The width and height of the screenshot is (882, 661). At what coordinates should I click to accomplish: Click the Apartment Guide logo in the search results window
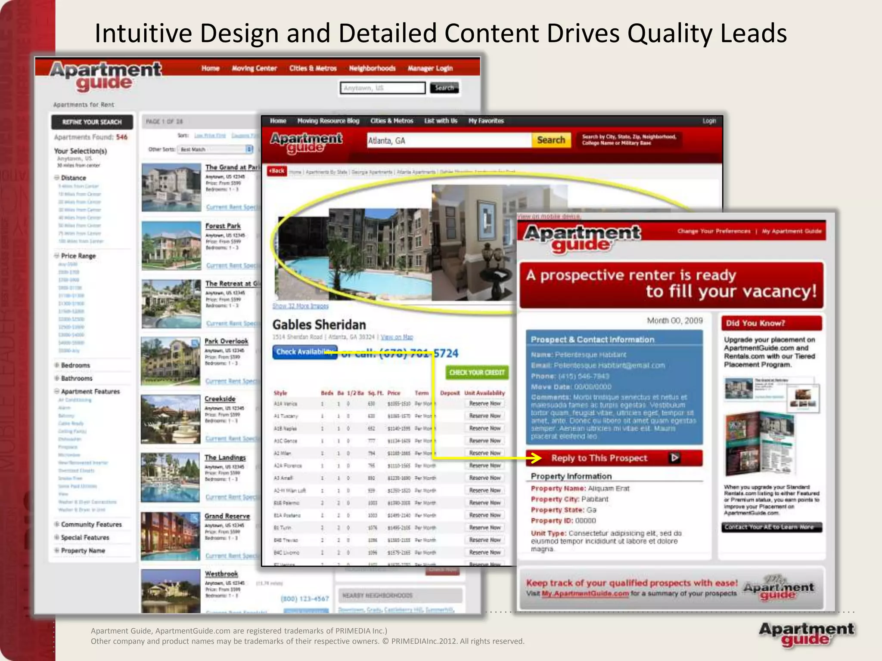[106, 77]
